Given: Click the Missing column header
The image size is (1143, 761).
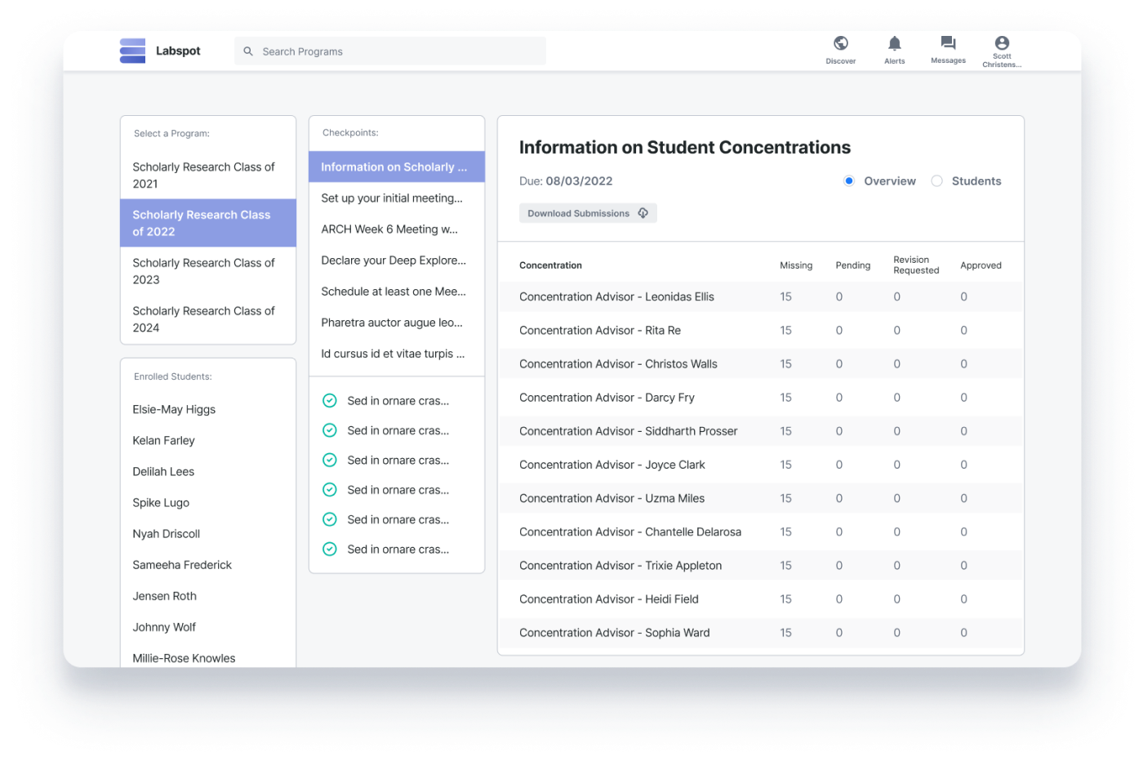Looking at the screenshot, I should [796, 265].
